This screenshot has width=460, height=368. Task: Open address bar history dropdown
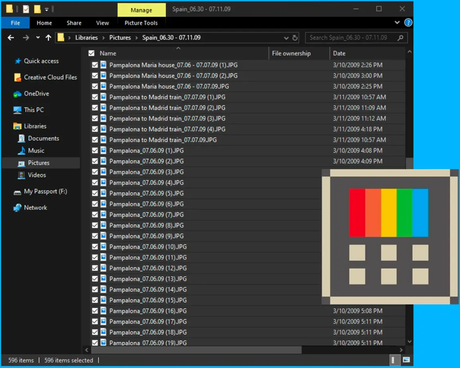click(x=286, y=38)
